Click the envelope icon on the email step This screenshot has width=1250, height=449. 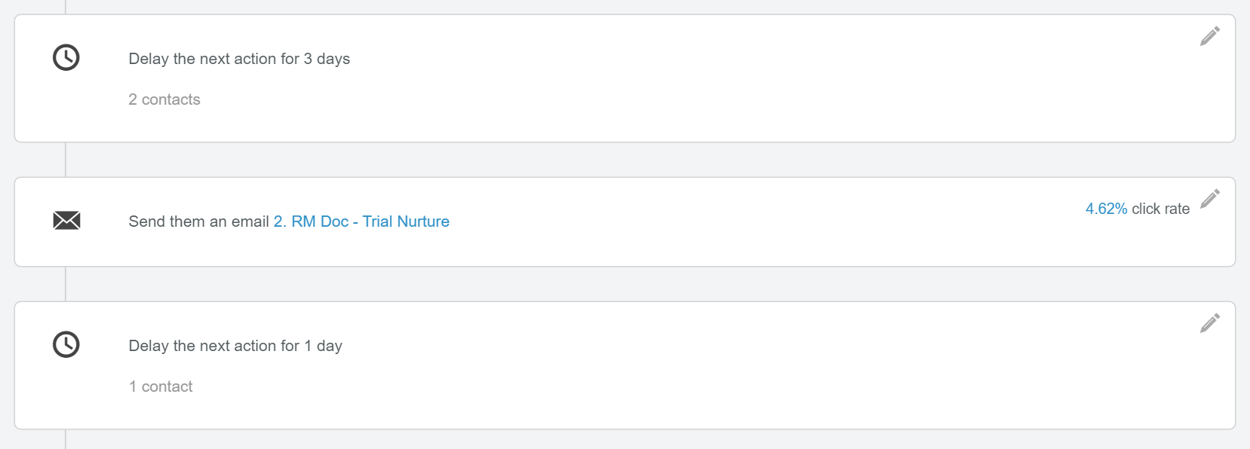pos(66,221)
